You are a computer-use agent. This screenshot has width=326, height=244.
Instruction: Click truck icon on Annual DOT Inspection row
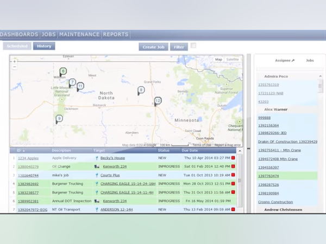[x=97, y=201]
